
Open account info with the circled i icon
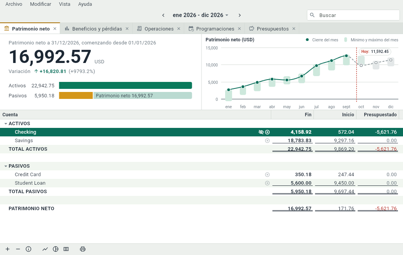pos(29,249)
